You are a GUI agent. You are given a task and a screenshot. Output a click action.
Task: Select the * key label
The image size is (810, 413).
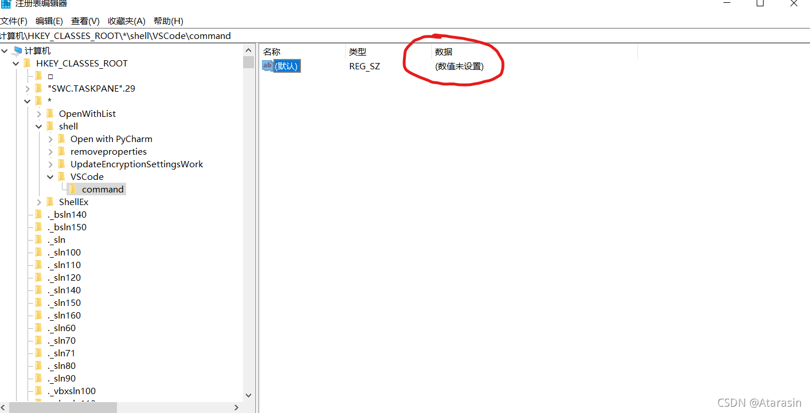coord(50,101)
